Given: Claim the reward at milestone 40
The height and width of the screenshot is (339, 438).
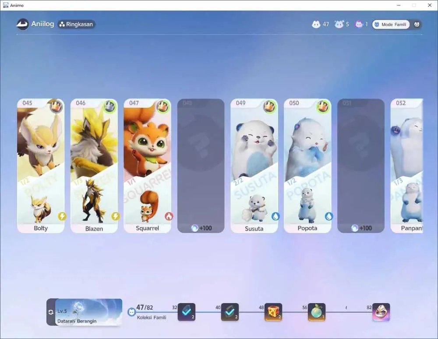Looking at the screenshot, I should [x=230, y=312].
